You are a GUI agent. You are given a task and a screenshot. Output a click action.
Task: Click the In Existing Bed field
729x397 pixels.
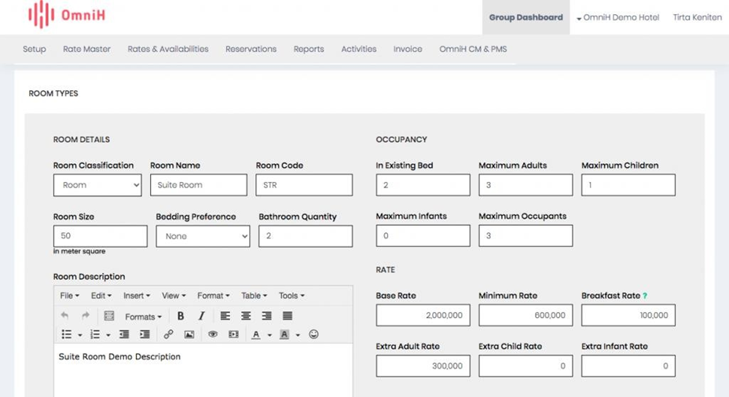coord(423,185)
